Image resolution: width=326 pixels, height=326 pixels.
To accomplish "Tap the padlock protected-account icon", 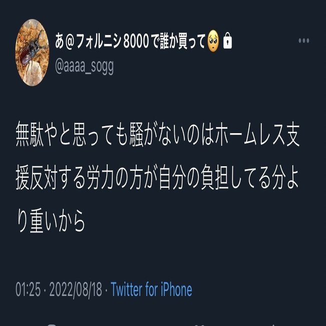I will pyautogui.click(x=227, y=41).
